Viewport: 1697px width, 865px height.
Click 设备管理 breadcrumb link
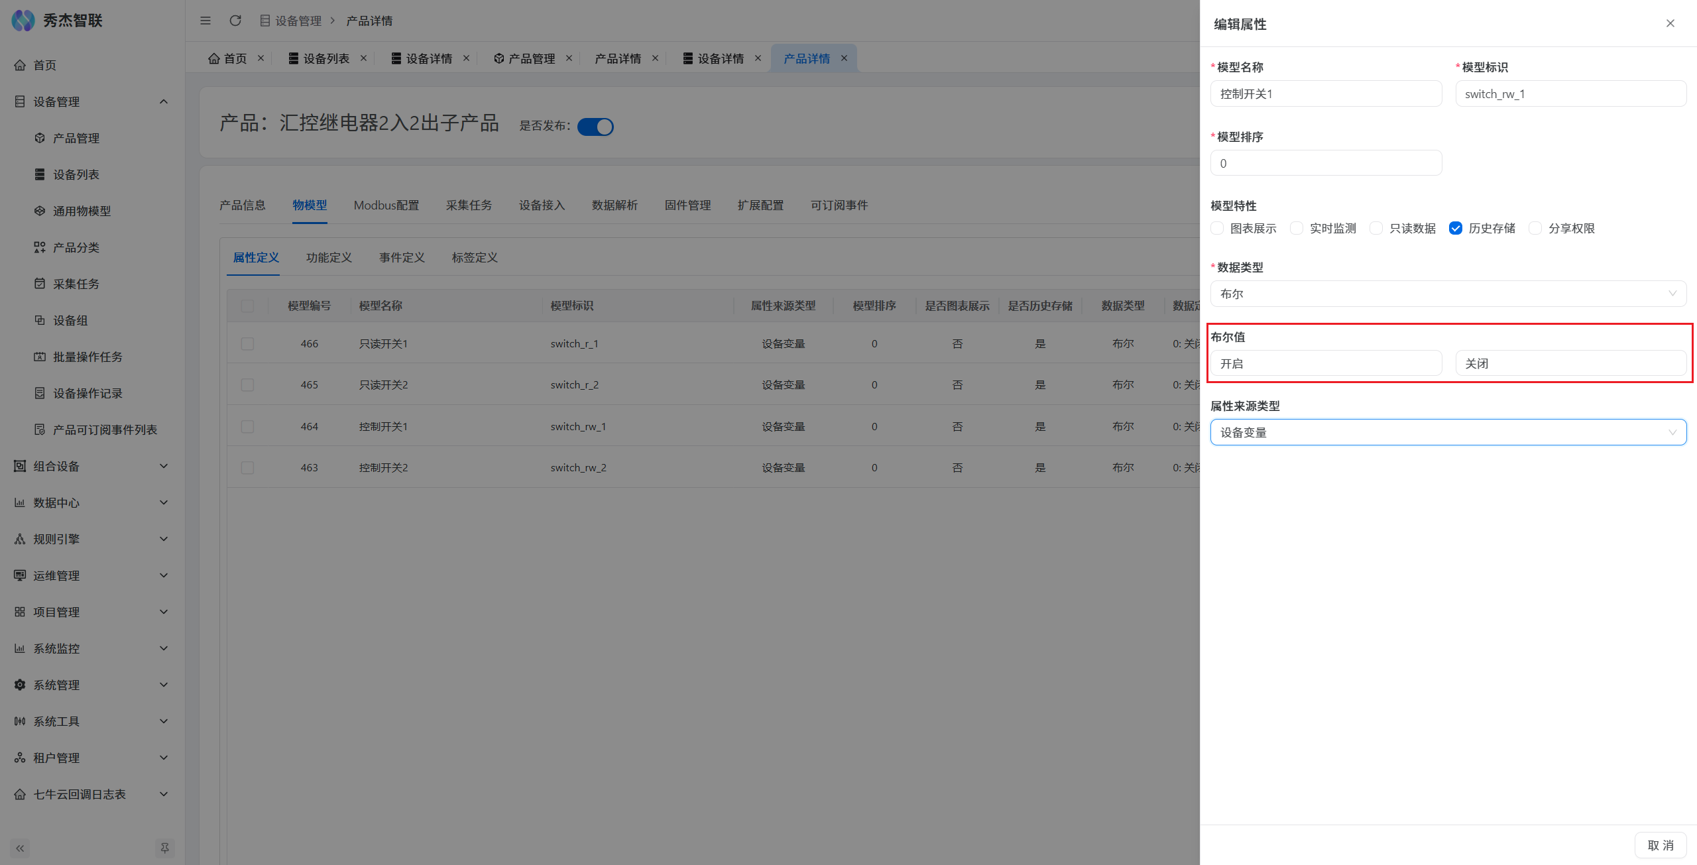(298, 21)
